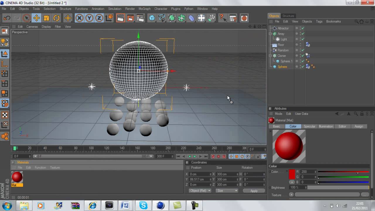This screenshot has height=211, width=375.
Task: Toggle the Attractor object's enable checkmark
Action: coord(303,28)
